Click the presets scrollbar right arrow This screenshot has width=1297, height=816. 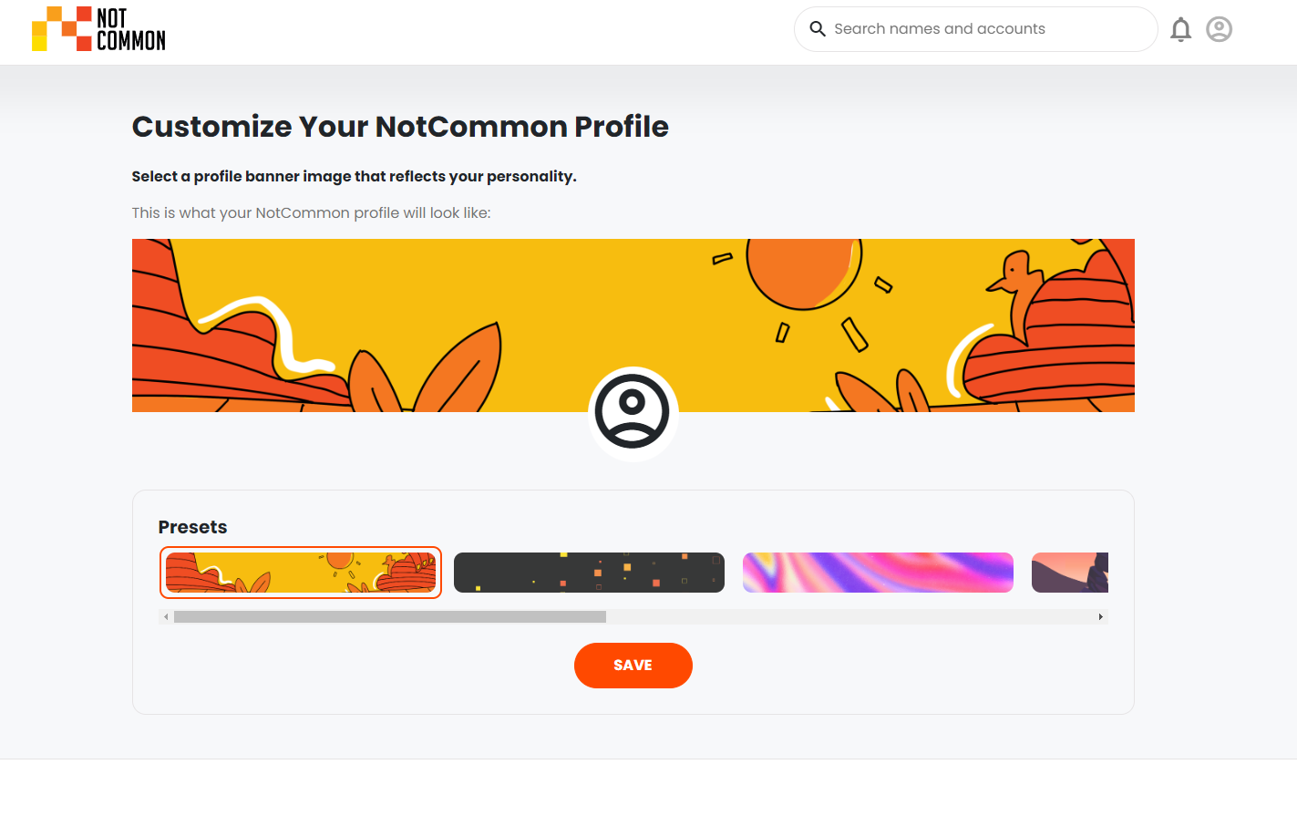click(1101, 617)
